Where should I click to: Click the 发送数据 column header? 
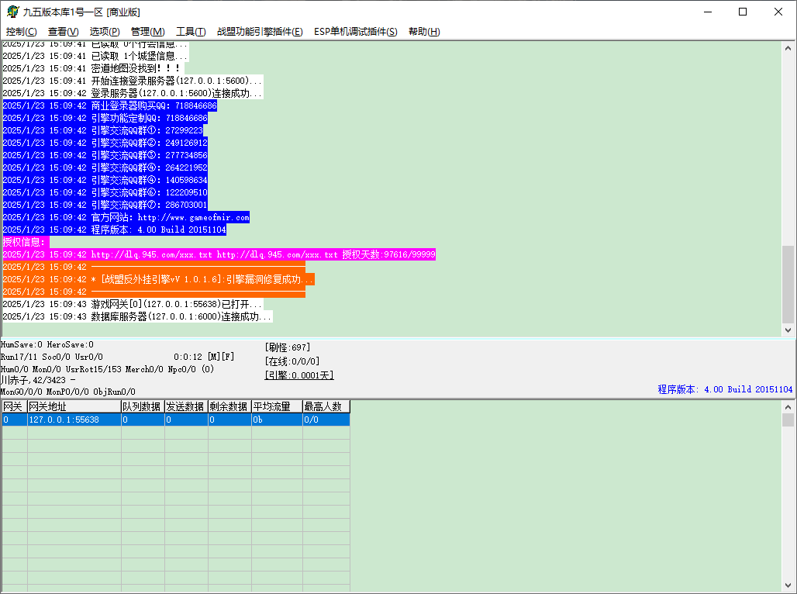(x=186, y=406)
